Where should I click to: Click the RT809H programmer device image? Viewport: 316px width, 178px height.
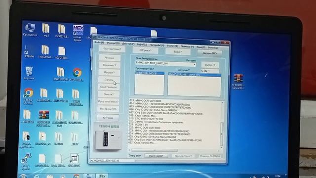pyautogui.click(x=109, y=140)
